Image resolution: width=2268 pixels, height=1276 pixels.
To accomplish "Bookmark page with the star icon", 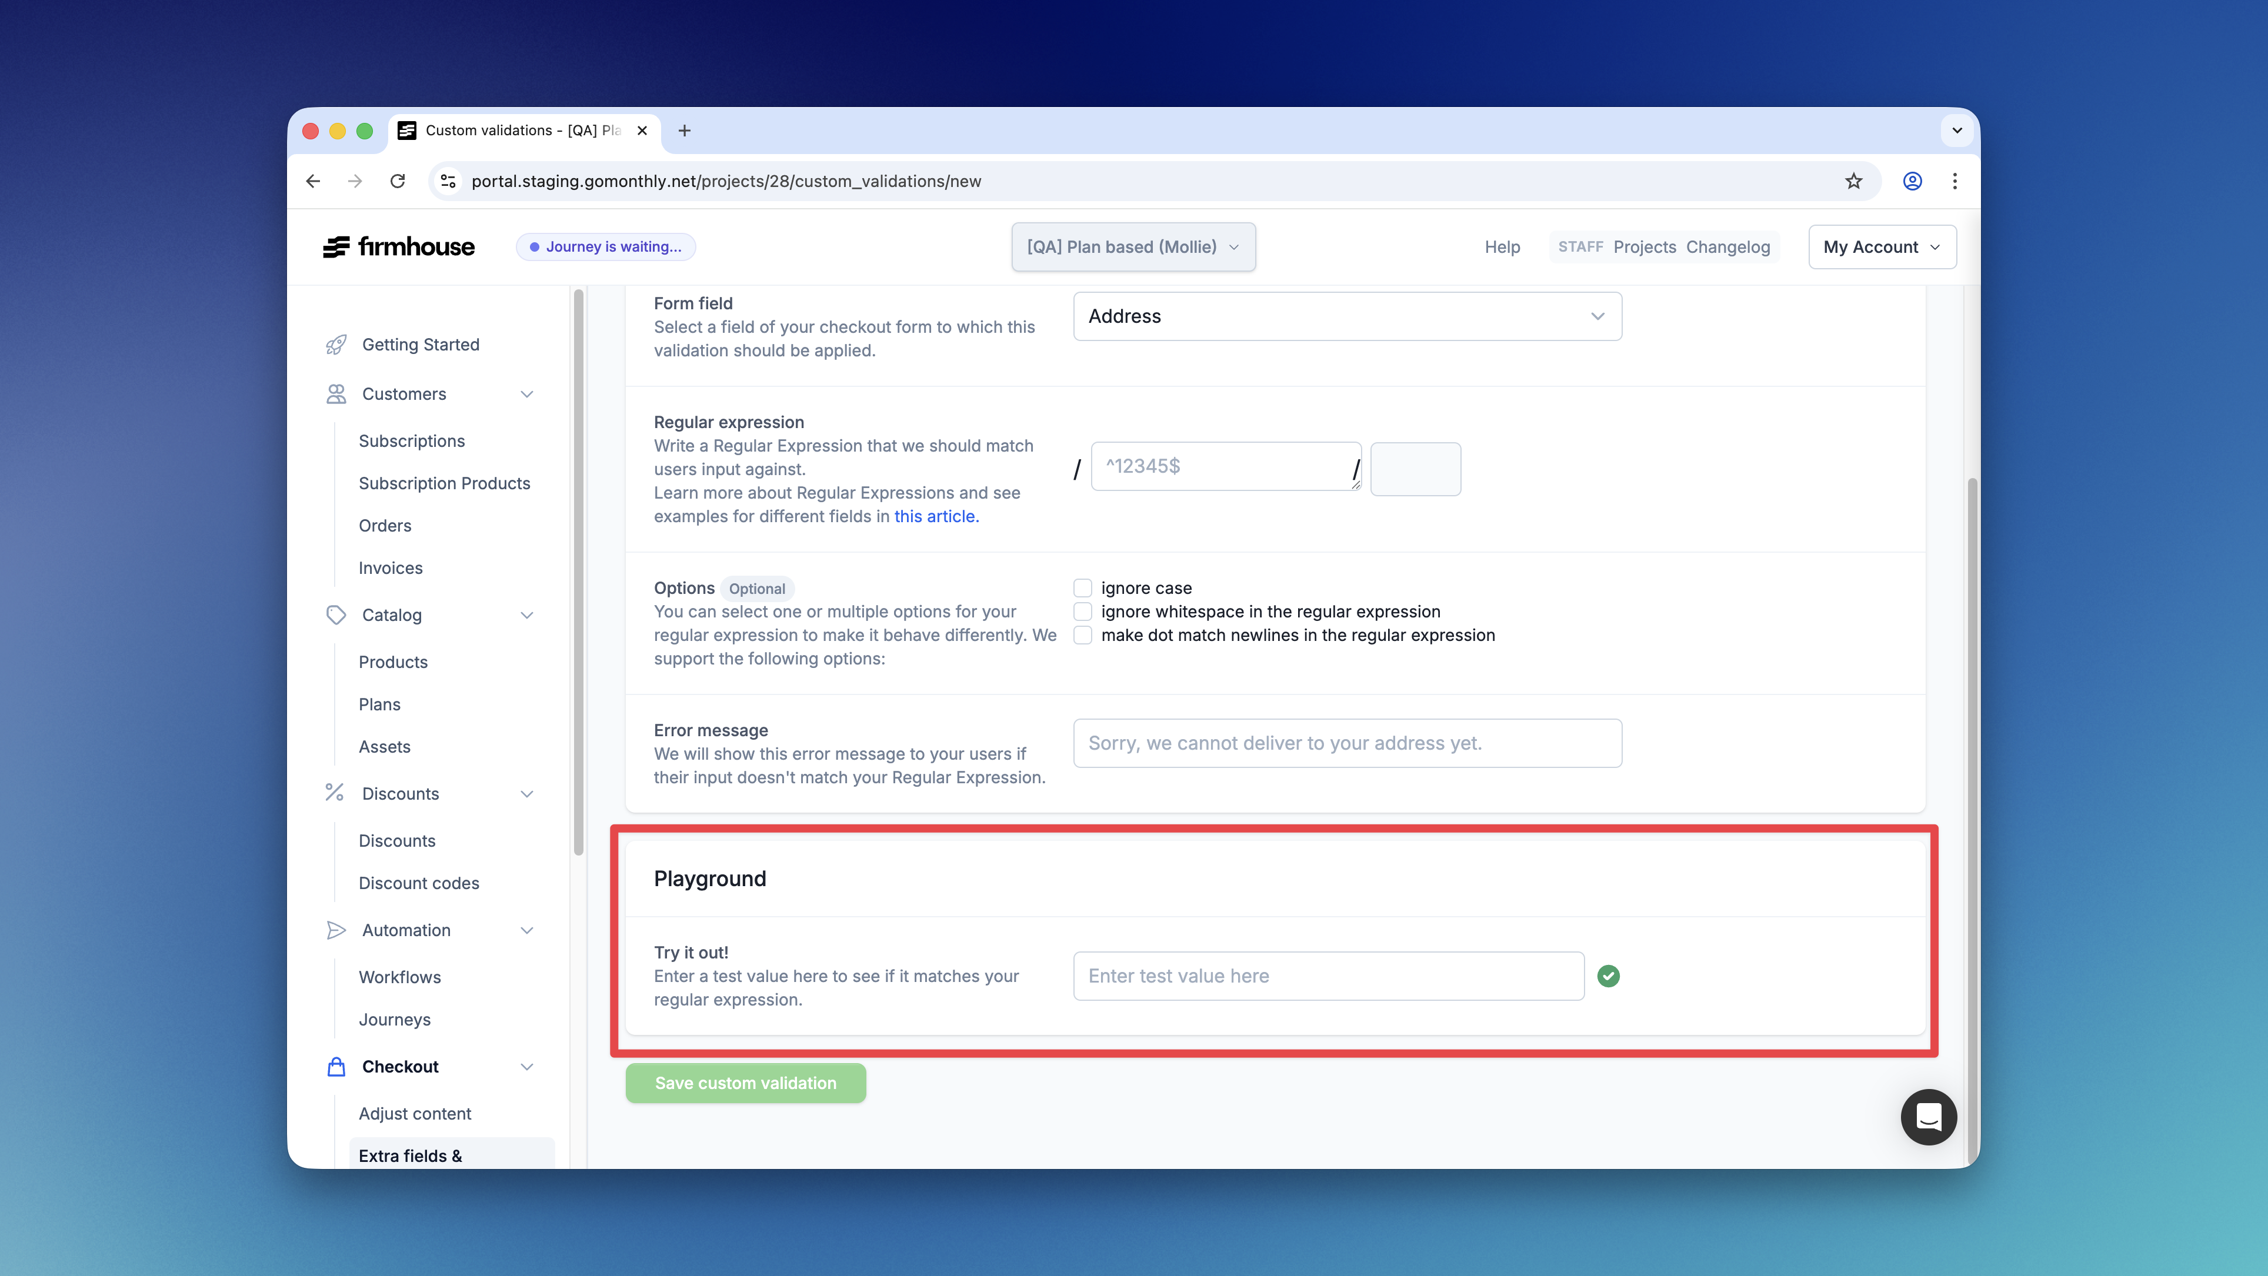I will coord(1853,181).
